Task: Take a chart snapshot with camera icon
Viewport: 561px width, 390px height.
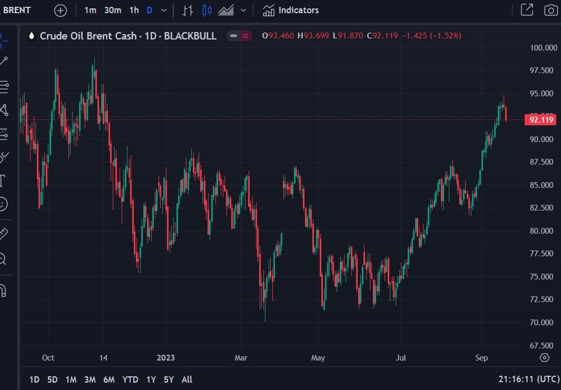Action: pyautogui.click(x=551, y=10)
